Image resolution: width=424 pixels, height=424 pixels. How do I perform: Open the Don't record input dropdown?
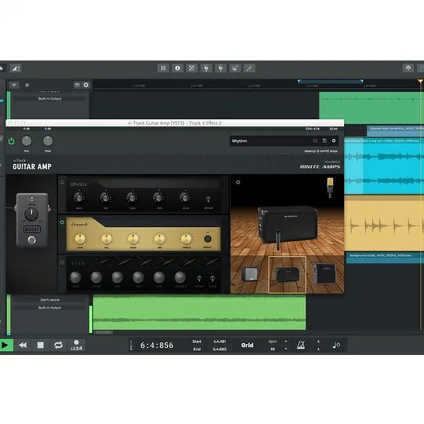pyautogui.click(x=49, y=300)
